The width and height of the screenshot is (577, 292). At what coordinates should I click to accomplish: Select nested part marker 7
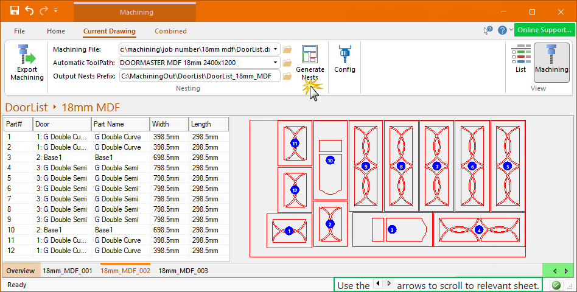click(437, 166)
